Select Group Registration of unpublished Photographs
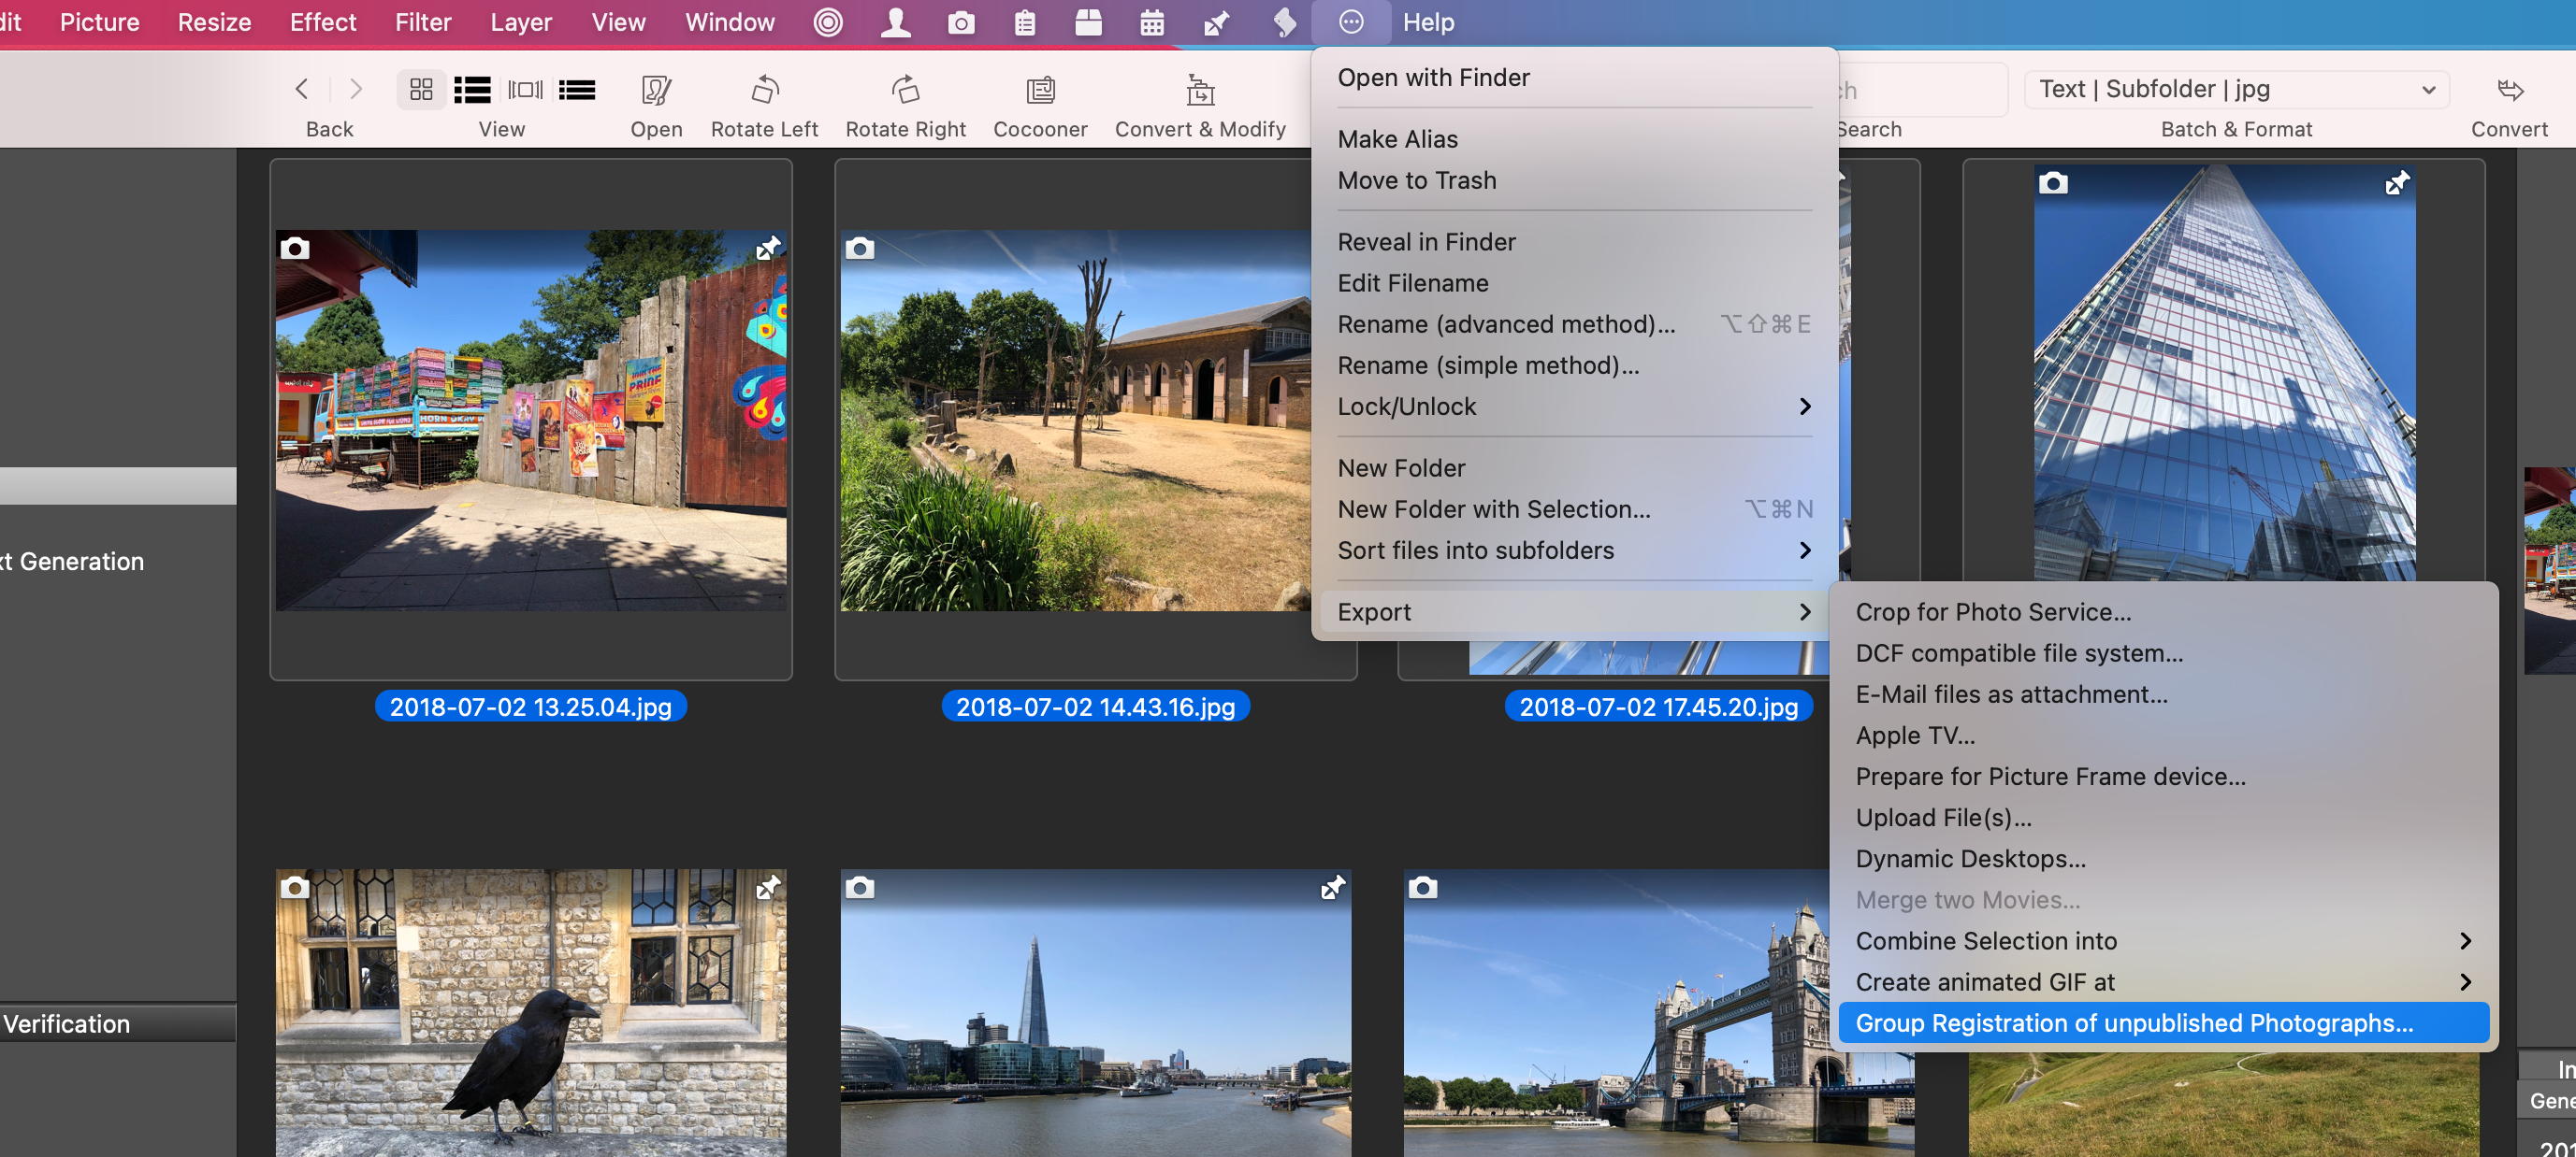This screenshot has height=1157, width=2576. [x=2133, y=1022]
